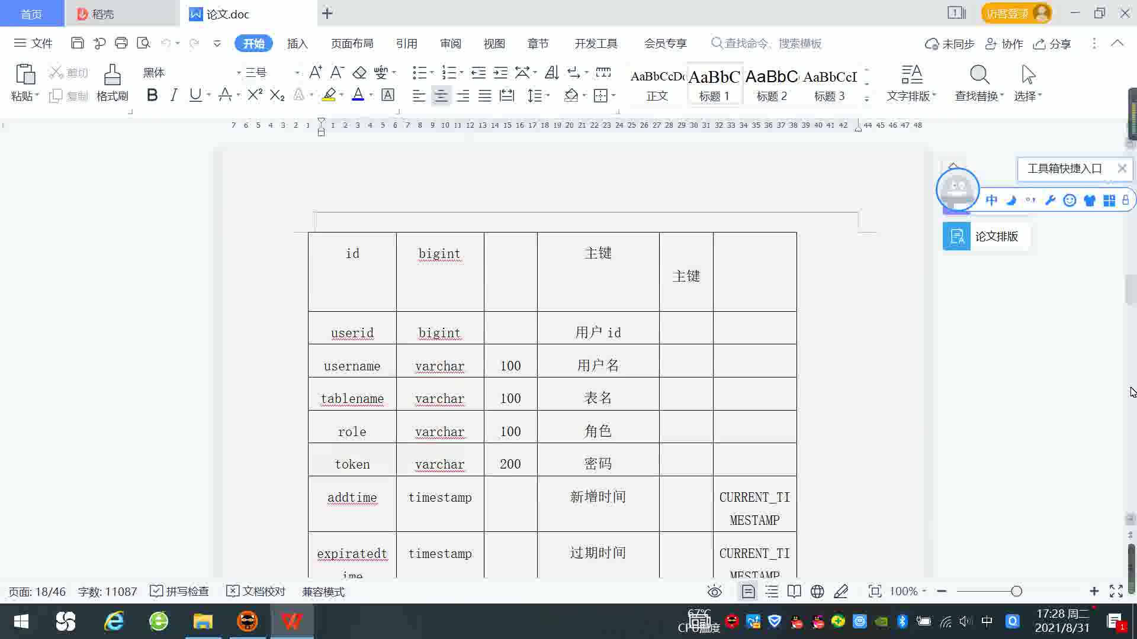The width and height of the screenshot is (1137, 639).
Task: Apply the 标题 1 style
Action: point(714,84)
